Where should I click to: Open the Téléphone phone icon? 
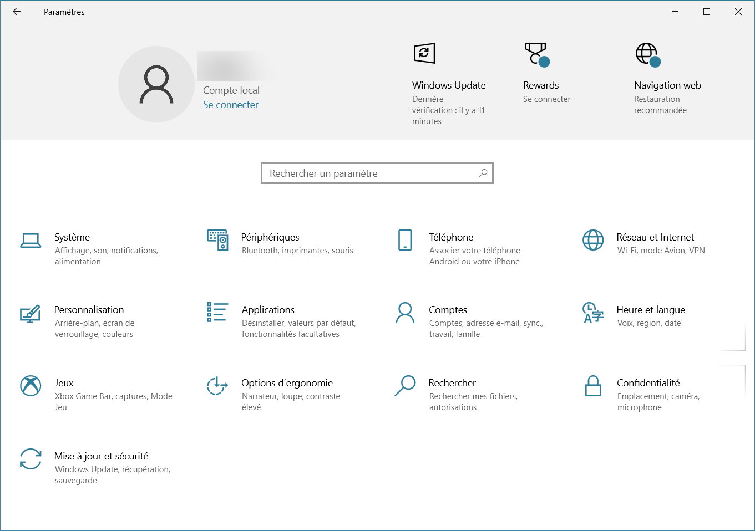coord(405,240)
